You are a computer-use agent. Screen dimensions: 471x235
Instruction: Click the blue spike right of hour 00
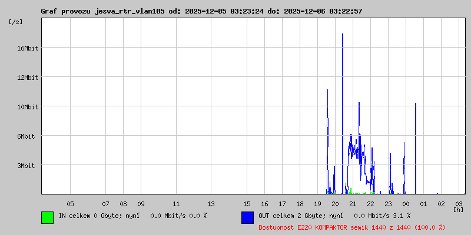coord(416,147)
